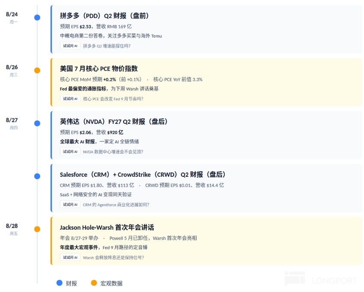Select text Fed 最偏爱的通胀指标 line
This screenshot has width=364, height=292.
109,88
